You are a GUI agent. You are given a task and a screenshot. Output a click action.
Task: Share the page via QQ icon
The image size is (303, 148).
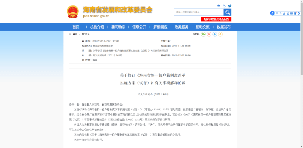pos(215,34)
